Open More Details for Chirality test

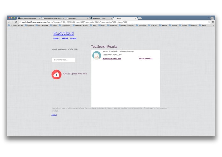tap(146, 58)
